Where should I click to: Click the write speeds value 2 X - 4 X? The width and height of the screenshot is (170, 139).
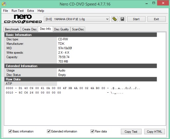(64, 53)
